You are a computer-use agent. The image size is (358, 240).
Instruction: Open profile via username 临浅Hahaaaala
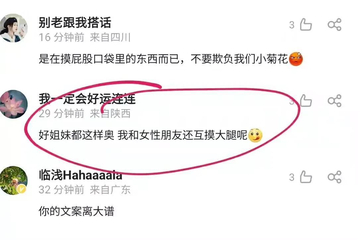tap(80, 175)
